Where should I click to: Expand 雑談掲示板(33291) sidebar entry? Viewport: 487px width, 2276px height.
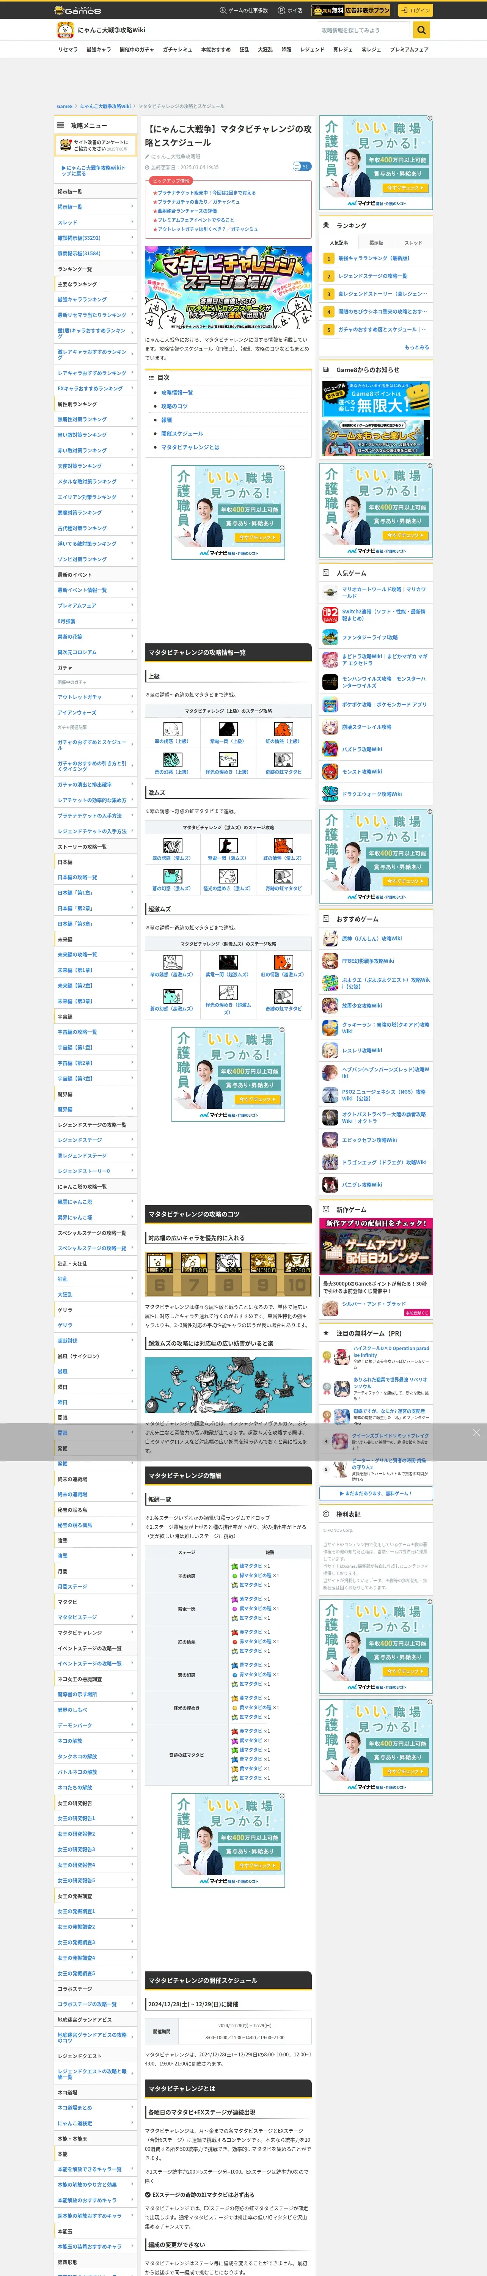(96, 238)
